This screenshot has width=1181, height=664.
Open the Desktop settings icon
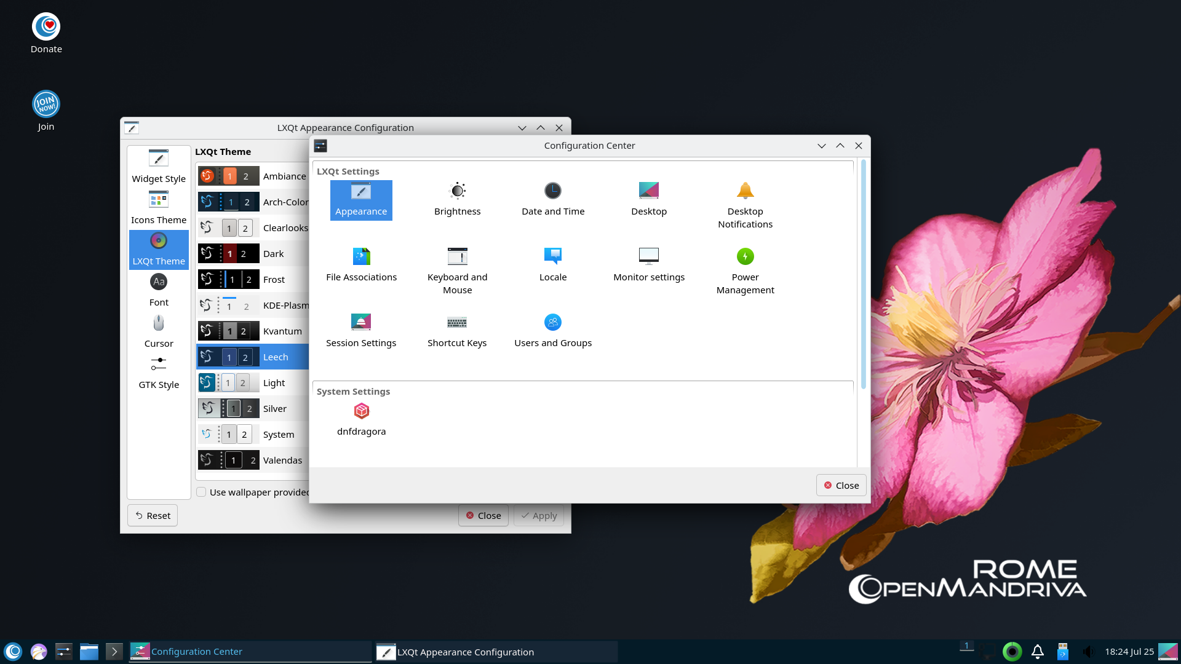click(649, 200)
